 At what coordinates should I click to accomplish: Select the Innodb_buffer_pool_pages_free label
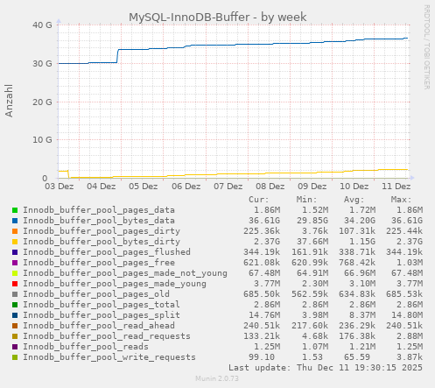(99, 263)
